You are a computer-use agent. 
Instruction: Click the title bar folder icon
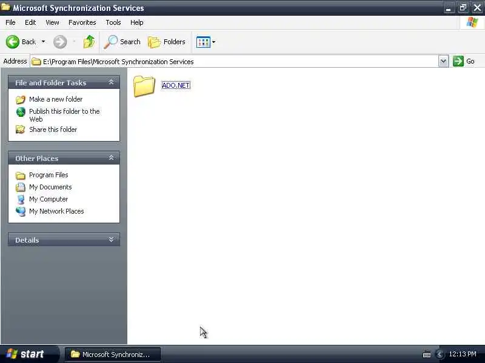coord(5,7)
